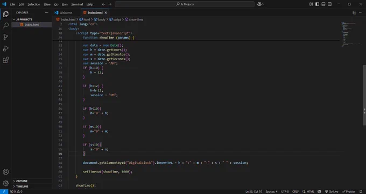The width and height of the screenshot is (366, 194).
Task: Expand the TIMELINE section
Action: coord(22,186)
